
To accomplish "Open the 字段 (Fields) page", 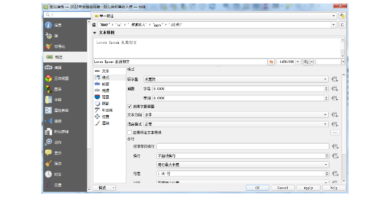I will [65, 100].
